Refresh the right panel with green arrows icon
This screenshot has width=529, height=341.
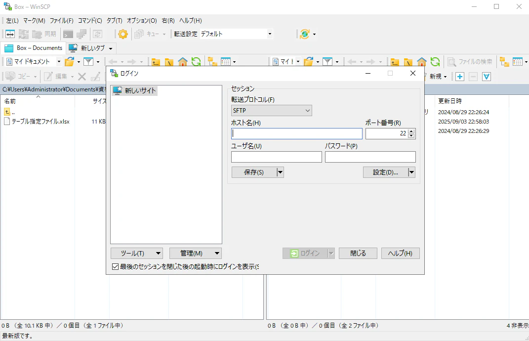pyautogui.click(x=435, y=61)
